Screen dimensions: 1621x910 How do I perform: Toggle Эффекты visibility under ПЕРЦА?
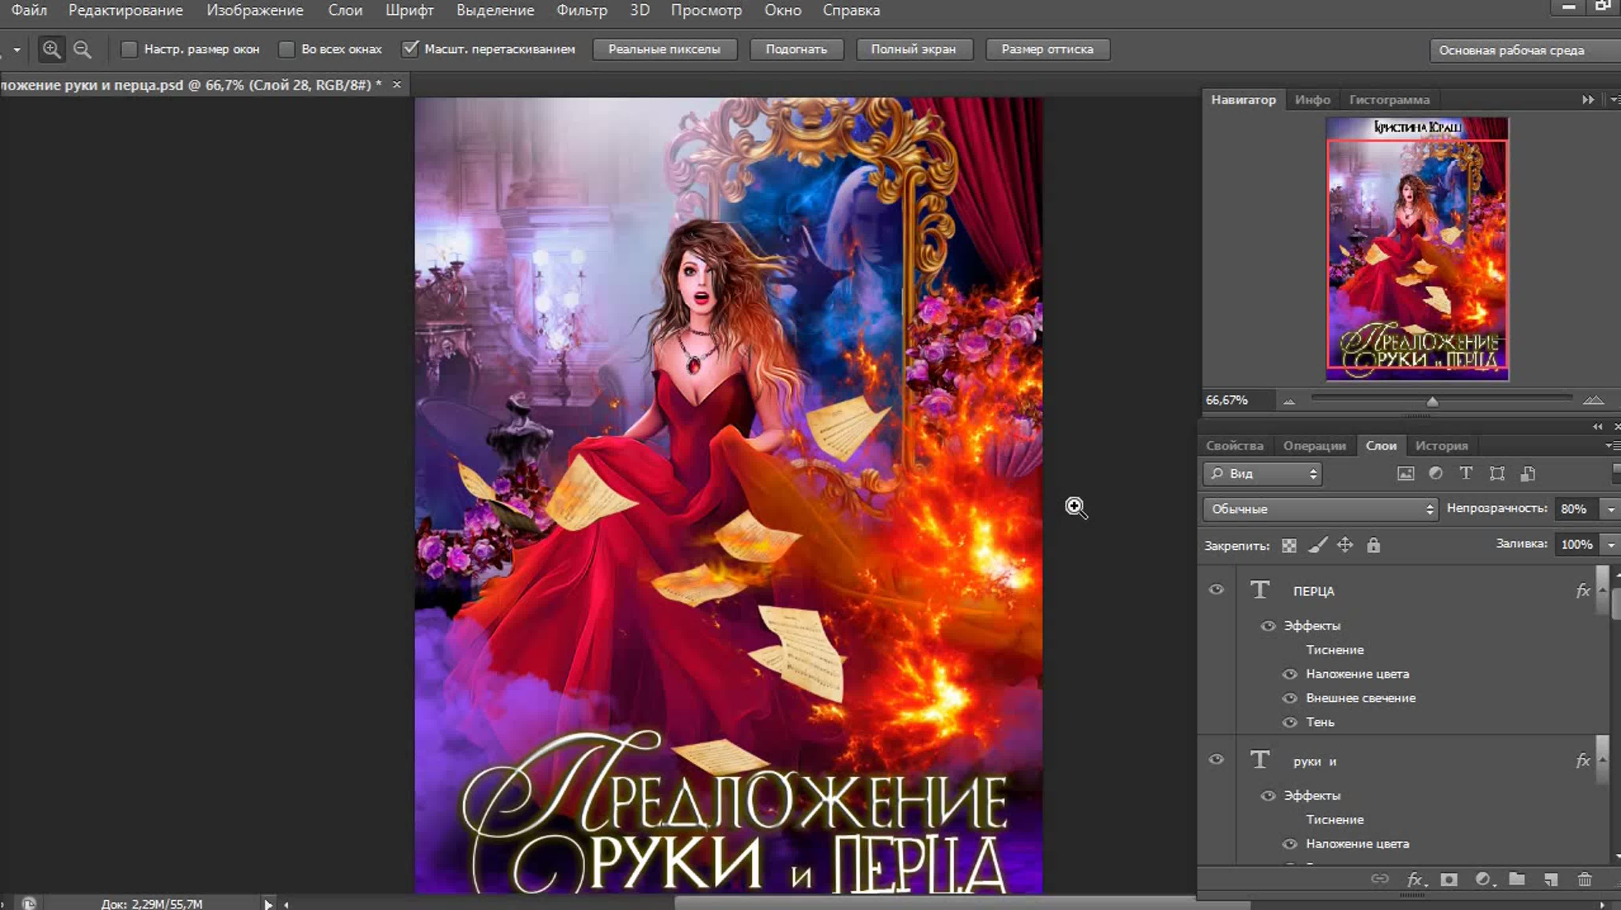point(1268,626)
